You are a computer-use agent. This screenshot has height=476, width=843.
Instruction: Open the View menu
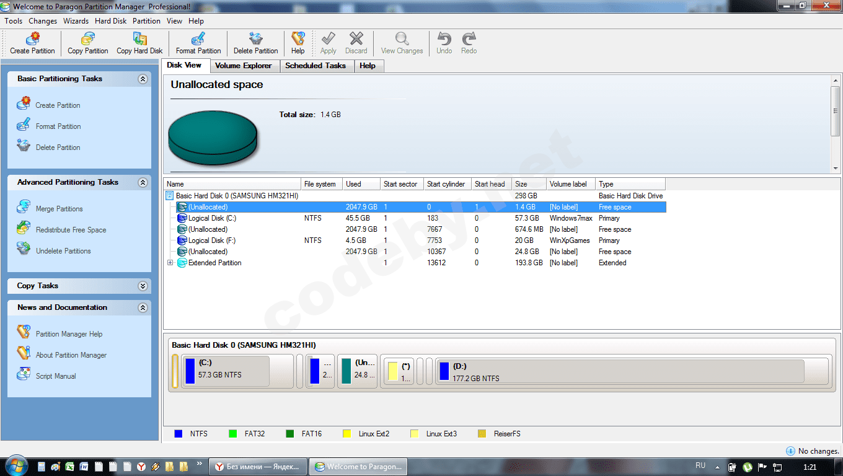pos(174,21)
